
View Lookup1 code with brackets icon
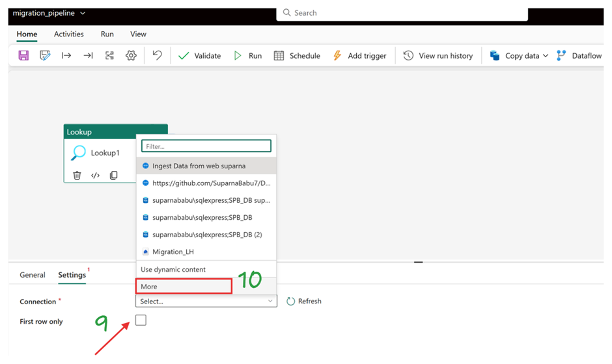pyautogui.click(x=95, y=175)
